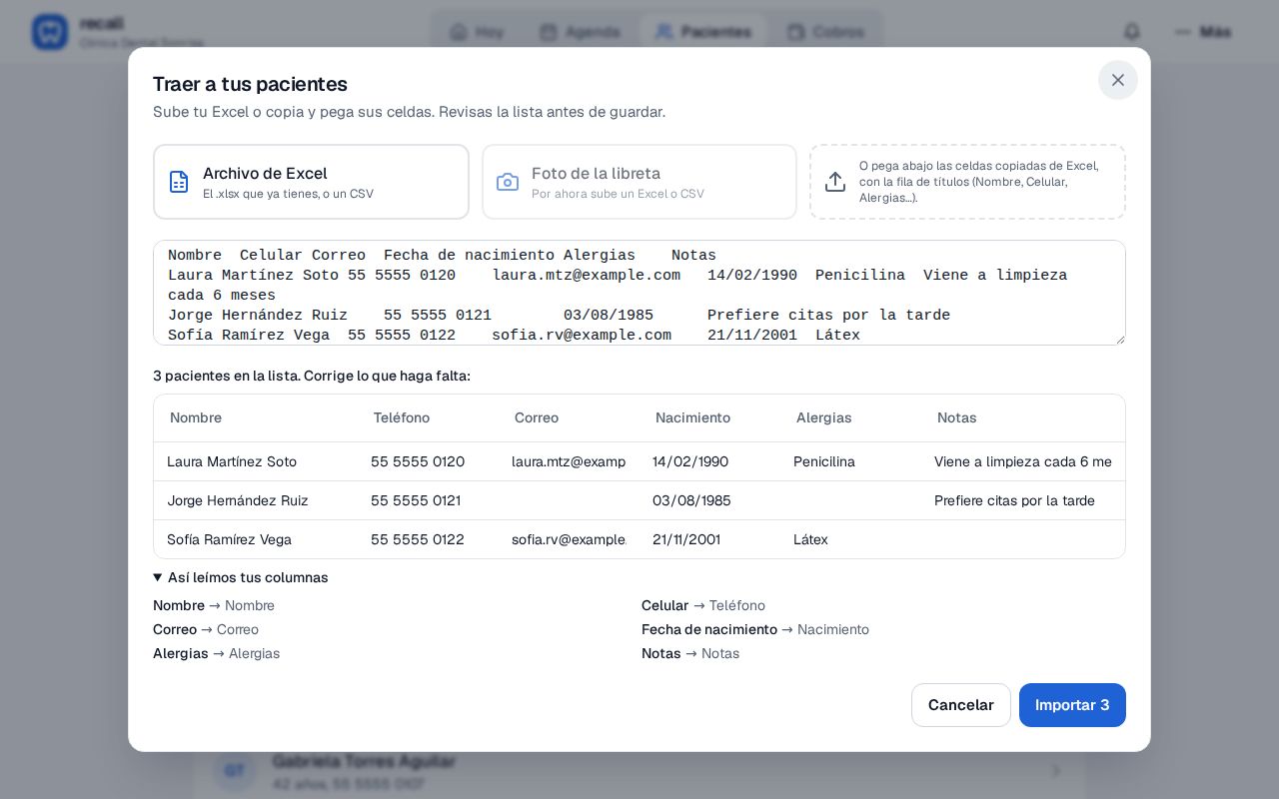The width and height of the screenshot is (1279, 799).
Task: Edit the name cell Laura Martínez Soto
Action: tap(256, 461)
